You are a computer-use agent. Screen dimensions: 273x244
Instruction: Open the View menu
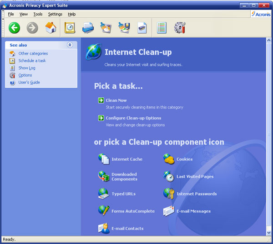(24, 14)
